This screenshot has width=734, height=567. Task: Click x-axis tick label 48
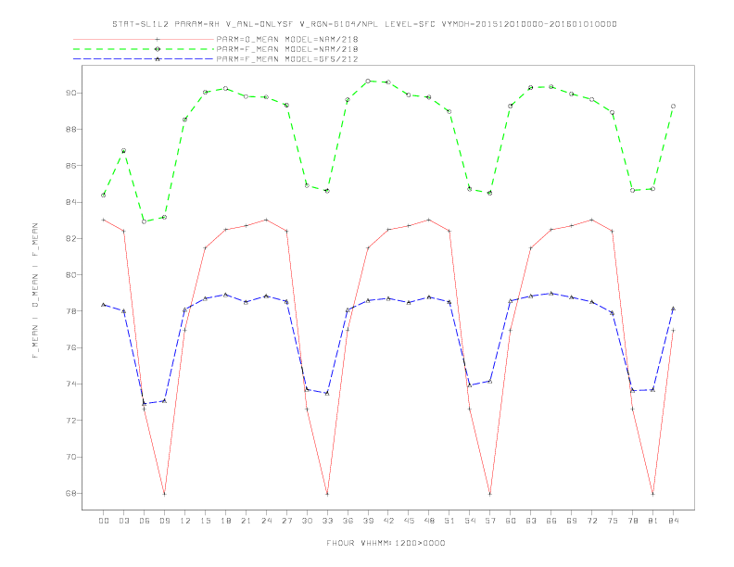(x=429, y=521)
